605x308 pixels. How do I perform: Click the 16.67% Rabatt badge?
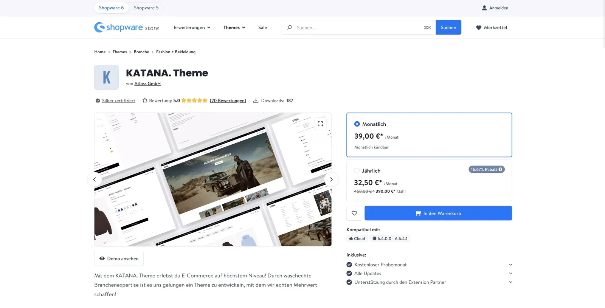click(487, 170)
